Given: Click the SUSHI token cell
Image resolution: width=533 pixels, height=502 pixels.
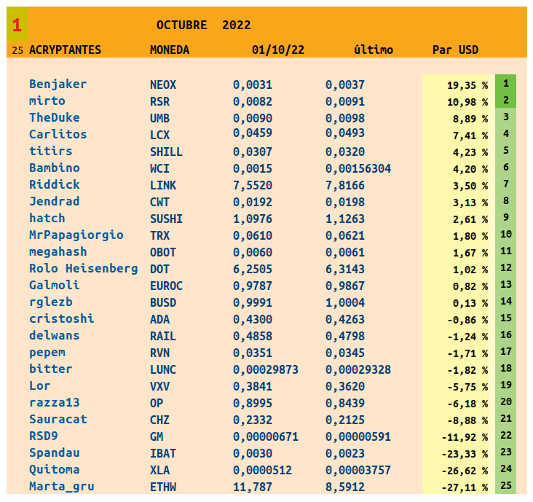Looking at the screenshot, I should [166, 219].
